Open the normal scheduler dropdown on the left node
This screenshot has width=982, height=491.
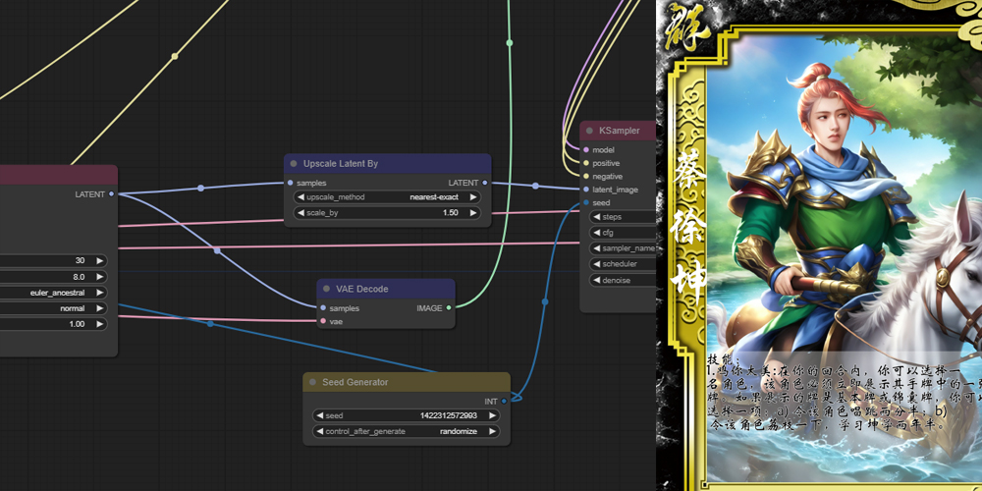[x=54, y=308]
